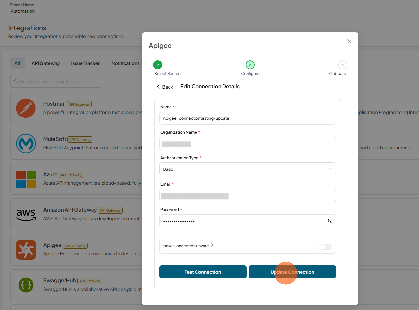This screenshot has height=310, width=419.
Task: Click the Integrations page heading
Action: tap(27, 28)
